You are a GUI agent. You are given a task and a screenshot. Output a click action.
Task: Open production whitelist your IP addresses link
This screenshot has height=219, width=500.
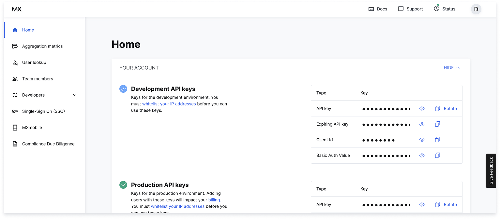[x=178, y=206]
